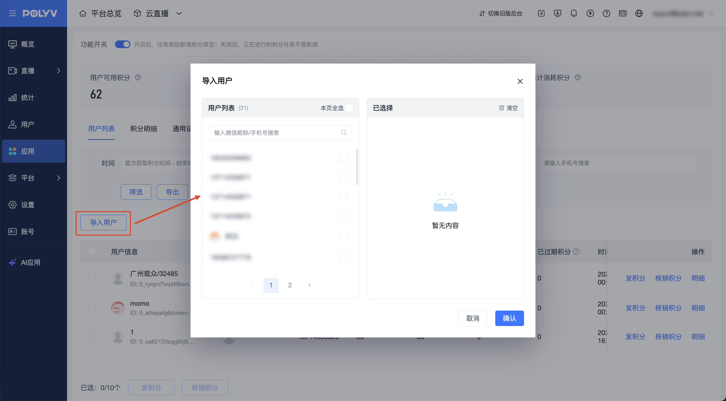Click 切换旧版后台 button
Viewport: 726px width, 401px height.
click(x=501, y=13)
